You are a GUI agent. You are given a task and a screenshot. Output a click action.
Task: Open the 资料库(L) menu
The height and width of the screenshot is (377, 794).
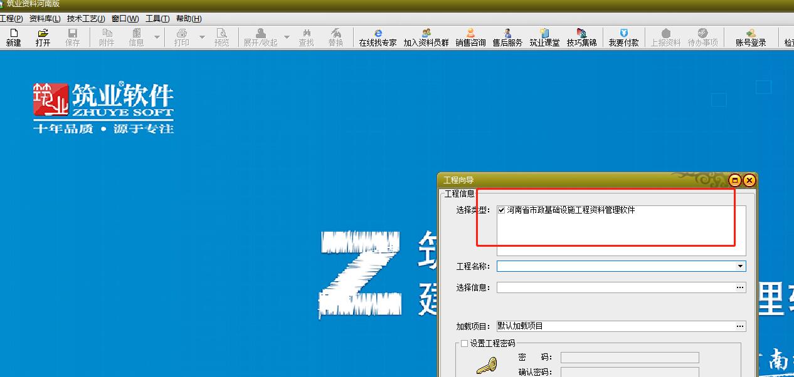click(x=45, y=19)
